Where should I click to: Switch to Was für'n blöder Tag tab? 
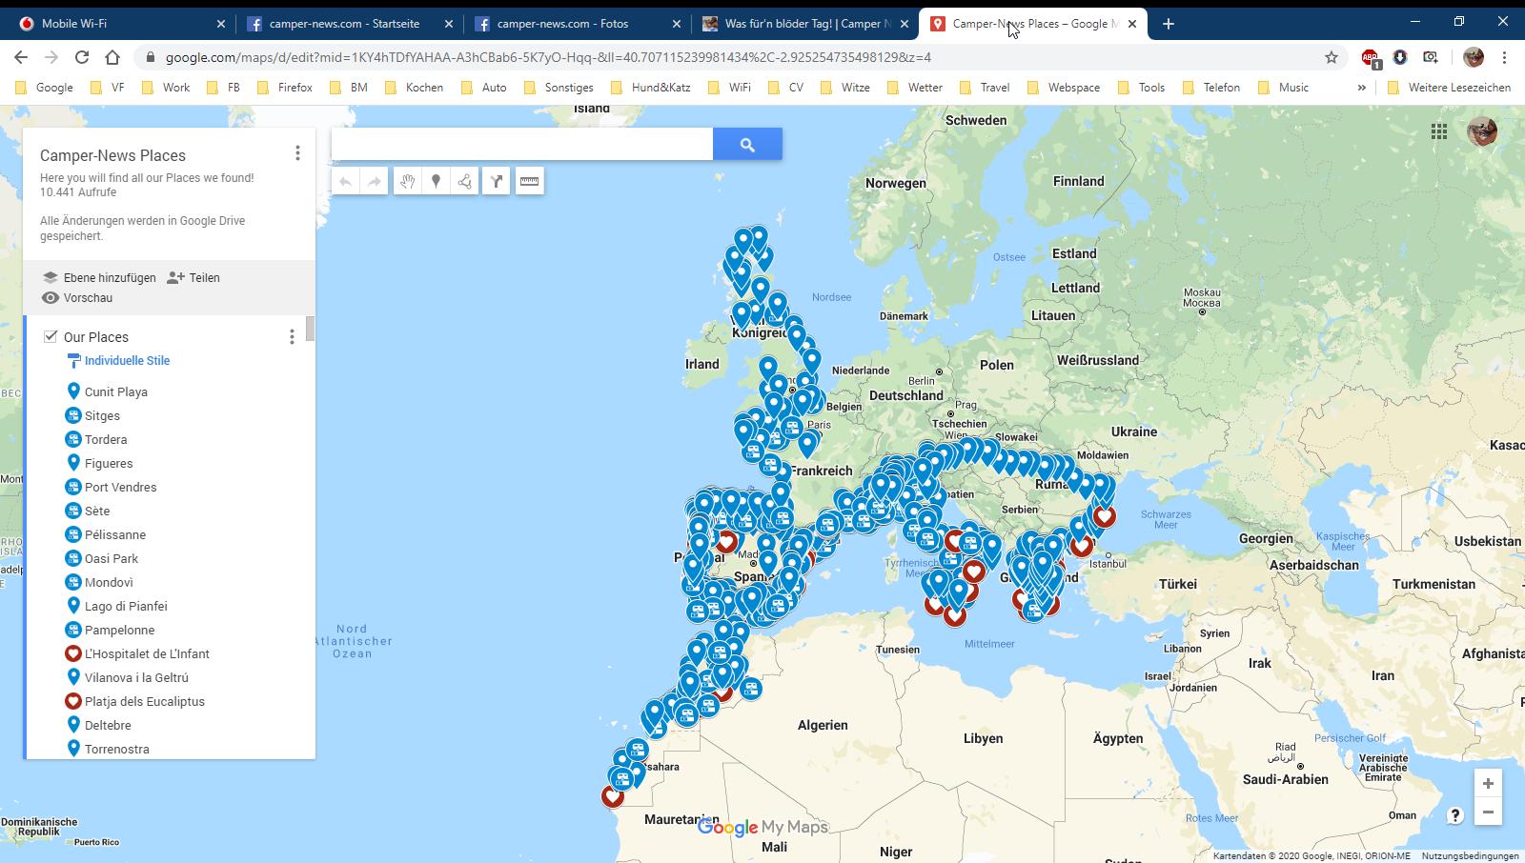point(804,24)
